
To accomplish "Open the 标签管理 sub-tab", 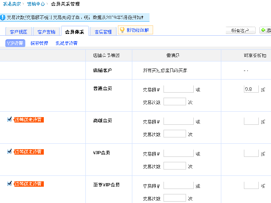I will pyautogui.click(x=39, y=43).
